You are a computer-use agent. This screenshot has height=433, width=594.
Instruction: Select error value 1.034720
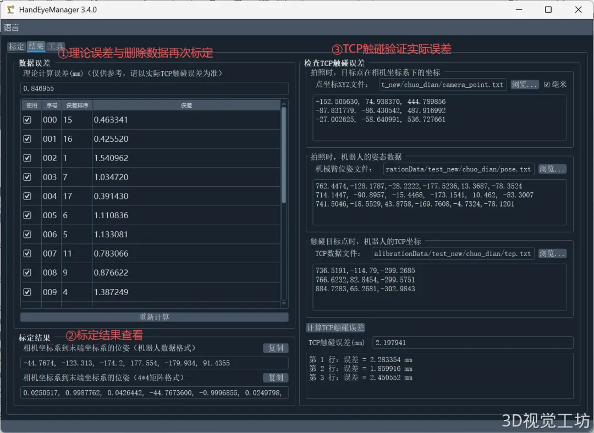point(111,177)
